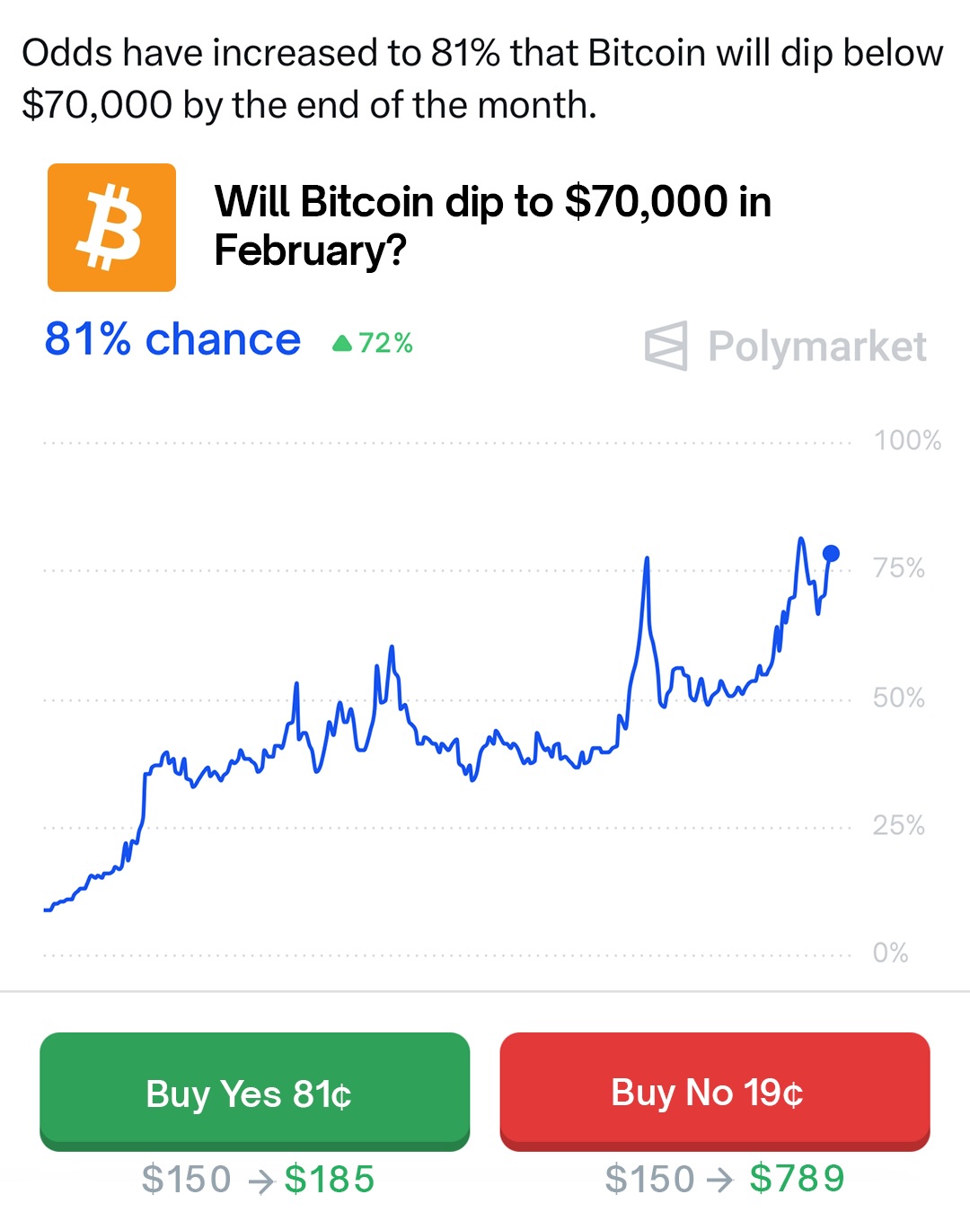Open the "Will Bitcoin dip to $70,000" market title
The height and width of the screenshot is (1212, 970).
[x=492, y=225]
